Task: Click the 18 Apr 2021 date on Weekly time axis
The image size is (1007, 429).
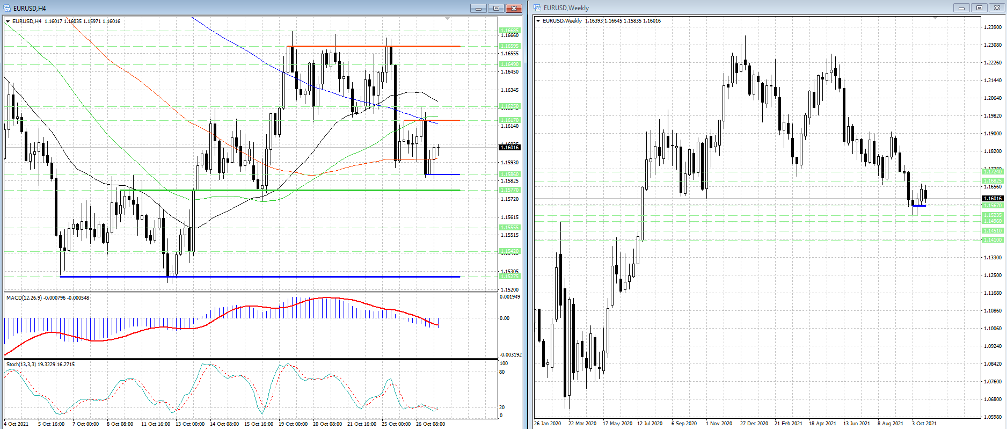Action: coord(822,424)
